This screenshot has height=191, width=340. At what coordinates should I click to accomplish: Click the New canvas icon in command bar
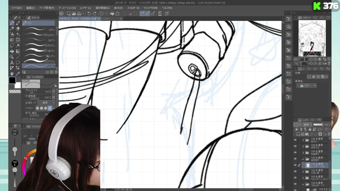point(69,14)
